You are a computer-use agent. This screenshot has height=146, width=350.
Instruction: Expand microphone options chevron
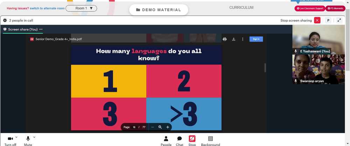[34, 137]
